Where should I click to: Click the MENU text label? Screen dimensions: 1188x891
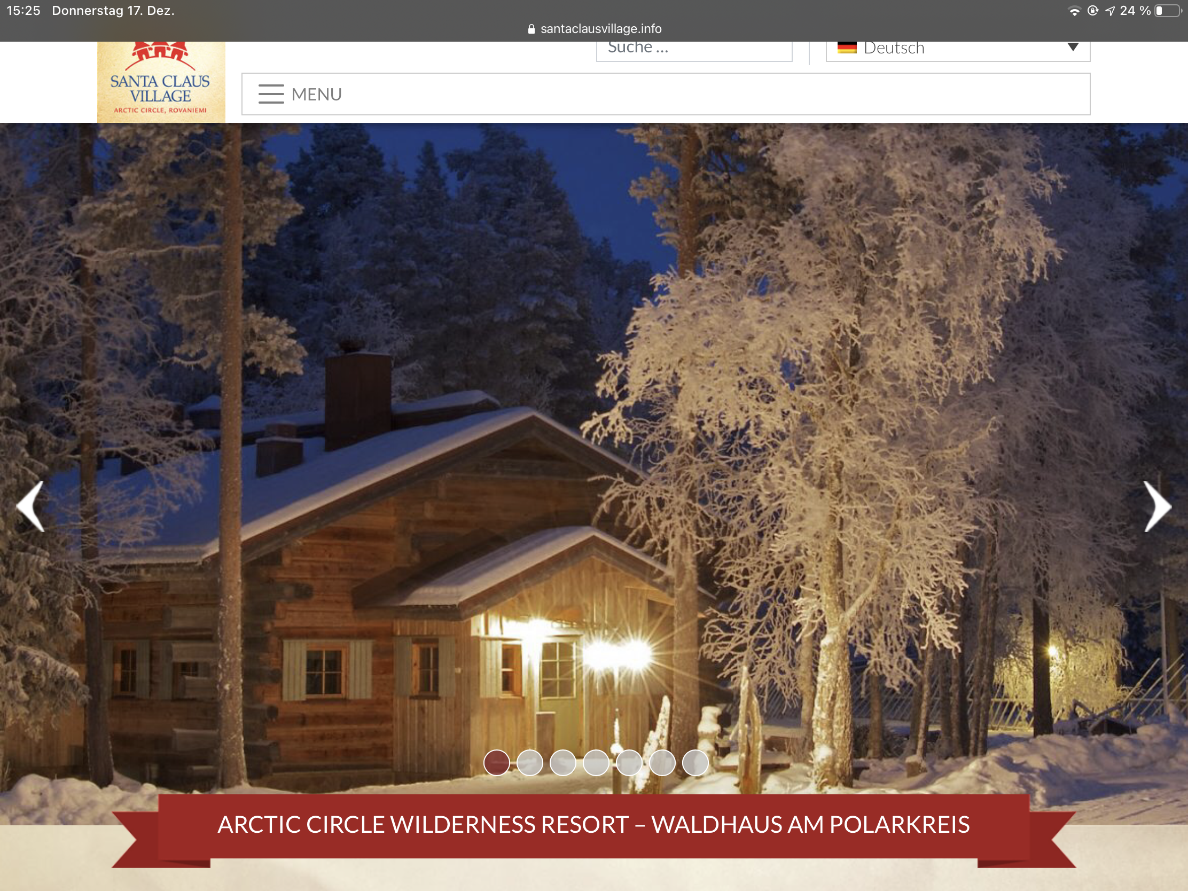click(x=316, y=95)
